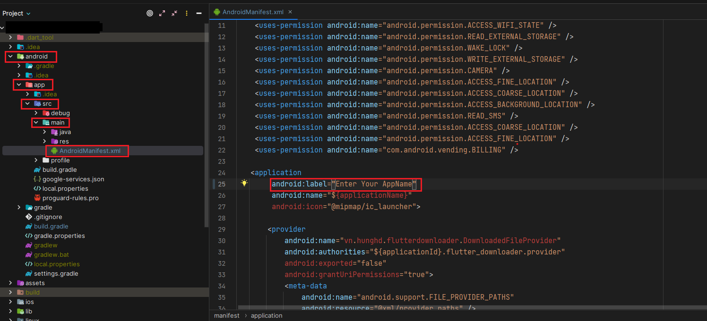This screenshot has width=707, height=321.
Task: Click the Collapse All icon in Project panel
Action: (174, 14)
